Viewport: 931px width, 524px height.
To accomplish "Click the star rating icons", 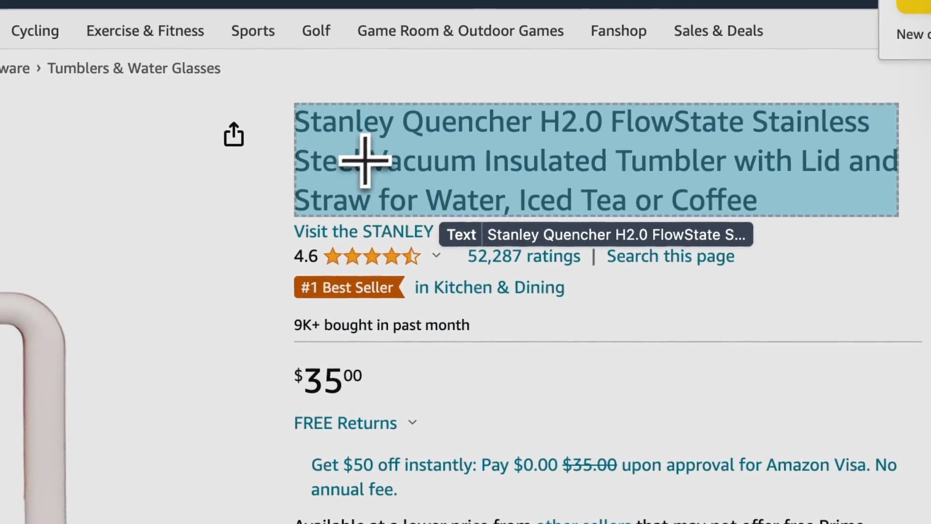I will tap(371, 256).
